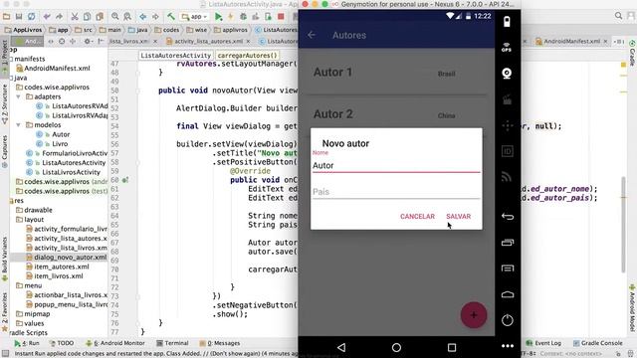Close the activity_lista_autores.xml tab
Viewport: 637px width, 358px height.
coord(248,42)
